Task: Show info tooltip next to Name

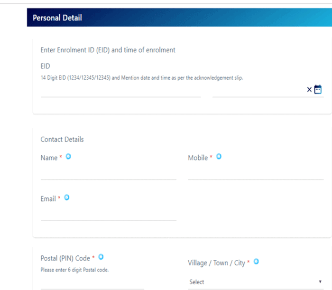Action: click(68, 157)
